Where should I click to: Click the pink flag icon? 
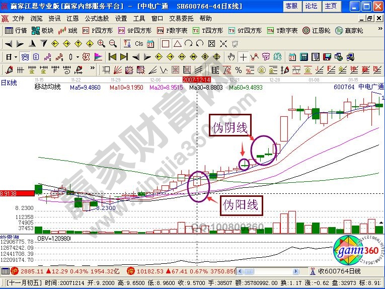98,57
